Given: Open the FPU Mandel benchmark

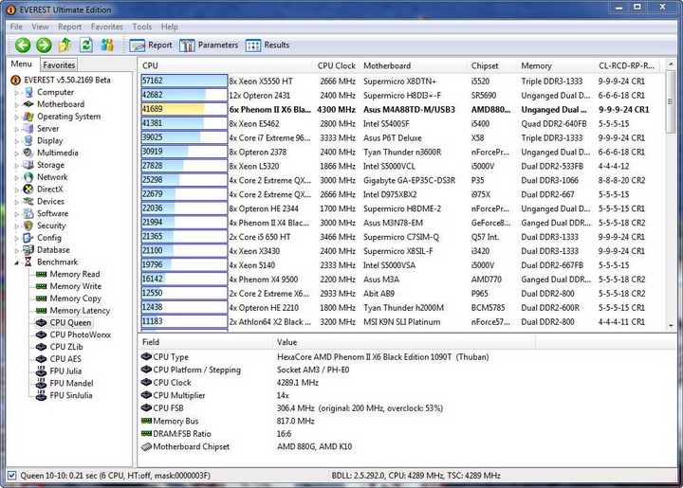Looking at the screenshot, I should pyautogui.click(x=65, y=384).
